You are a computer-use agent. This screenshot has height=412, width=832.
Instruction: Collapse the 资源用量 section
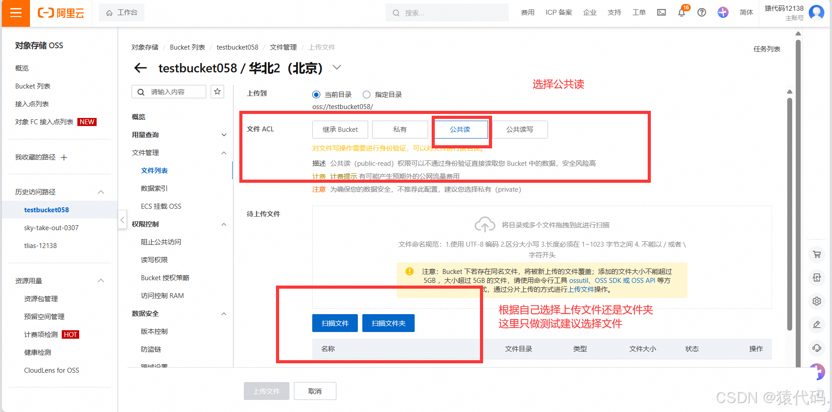(x=101, y=281)
